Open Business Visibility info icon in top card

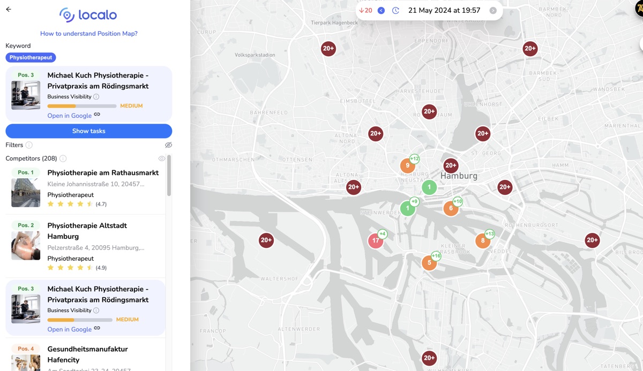coord(96,97)
